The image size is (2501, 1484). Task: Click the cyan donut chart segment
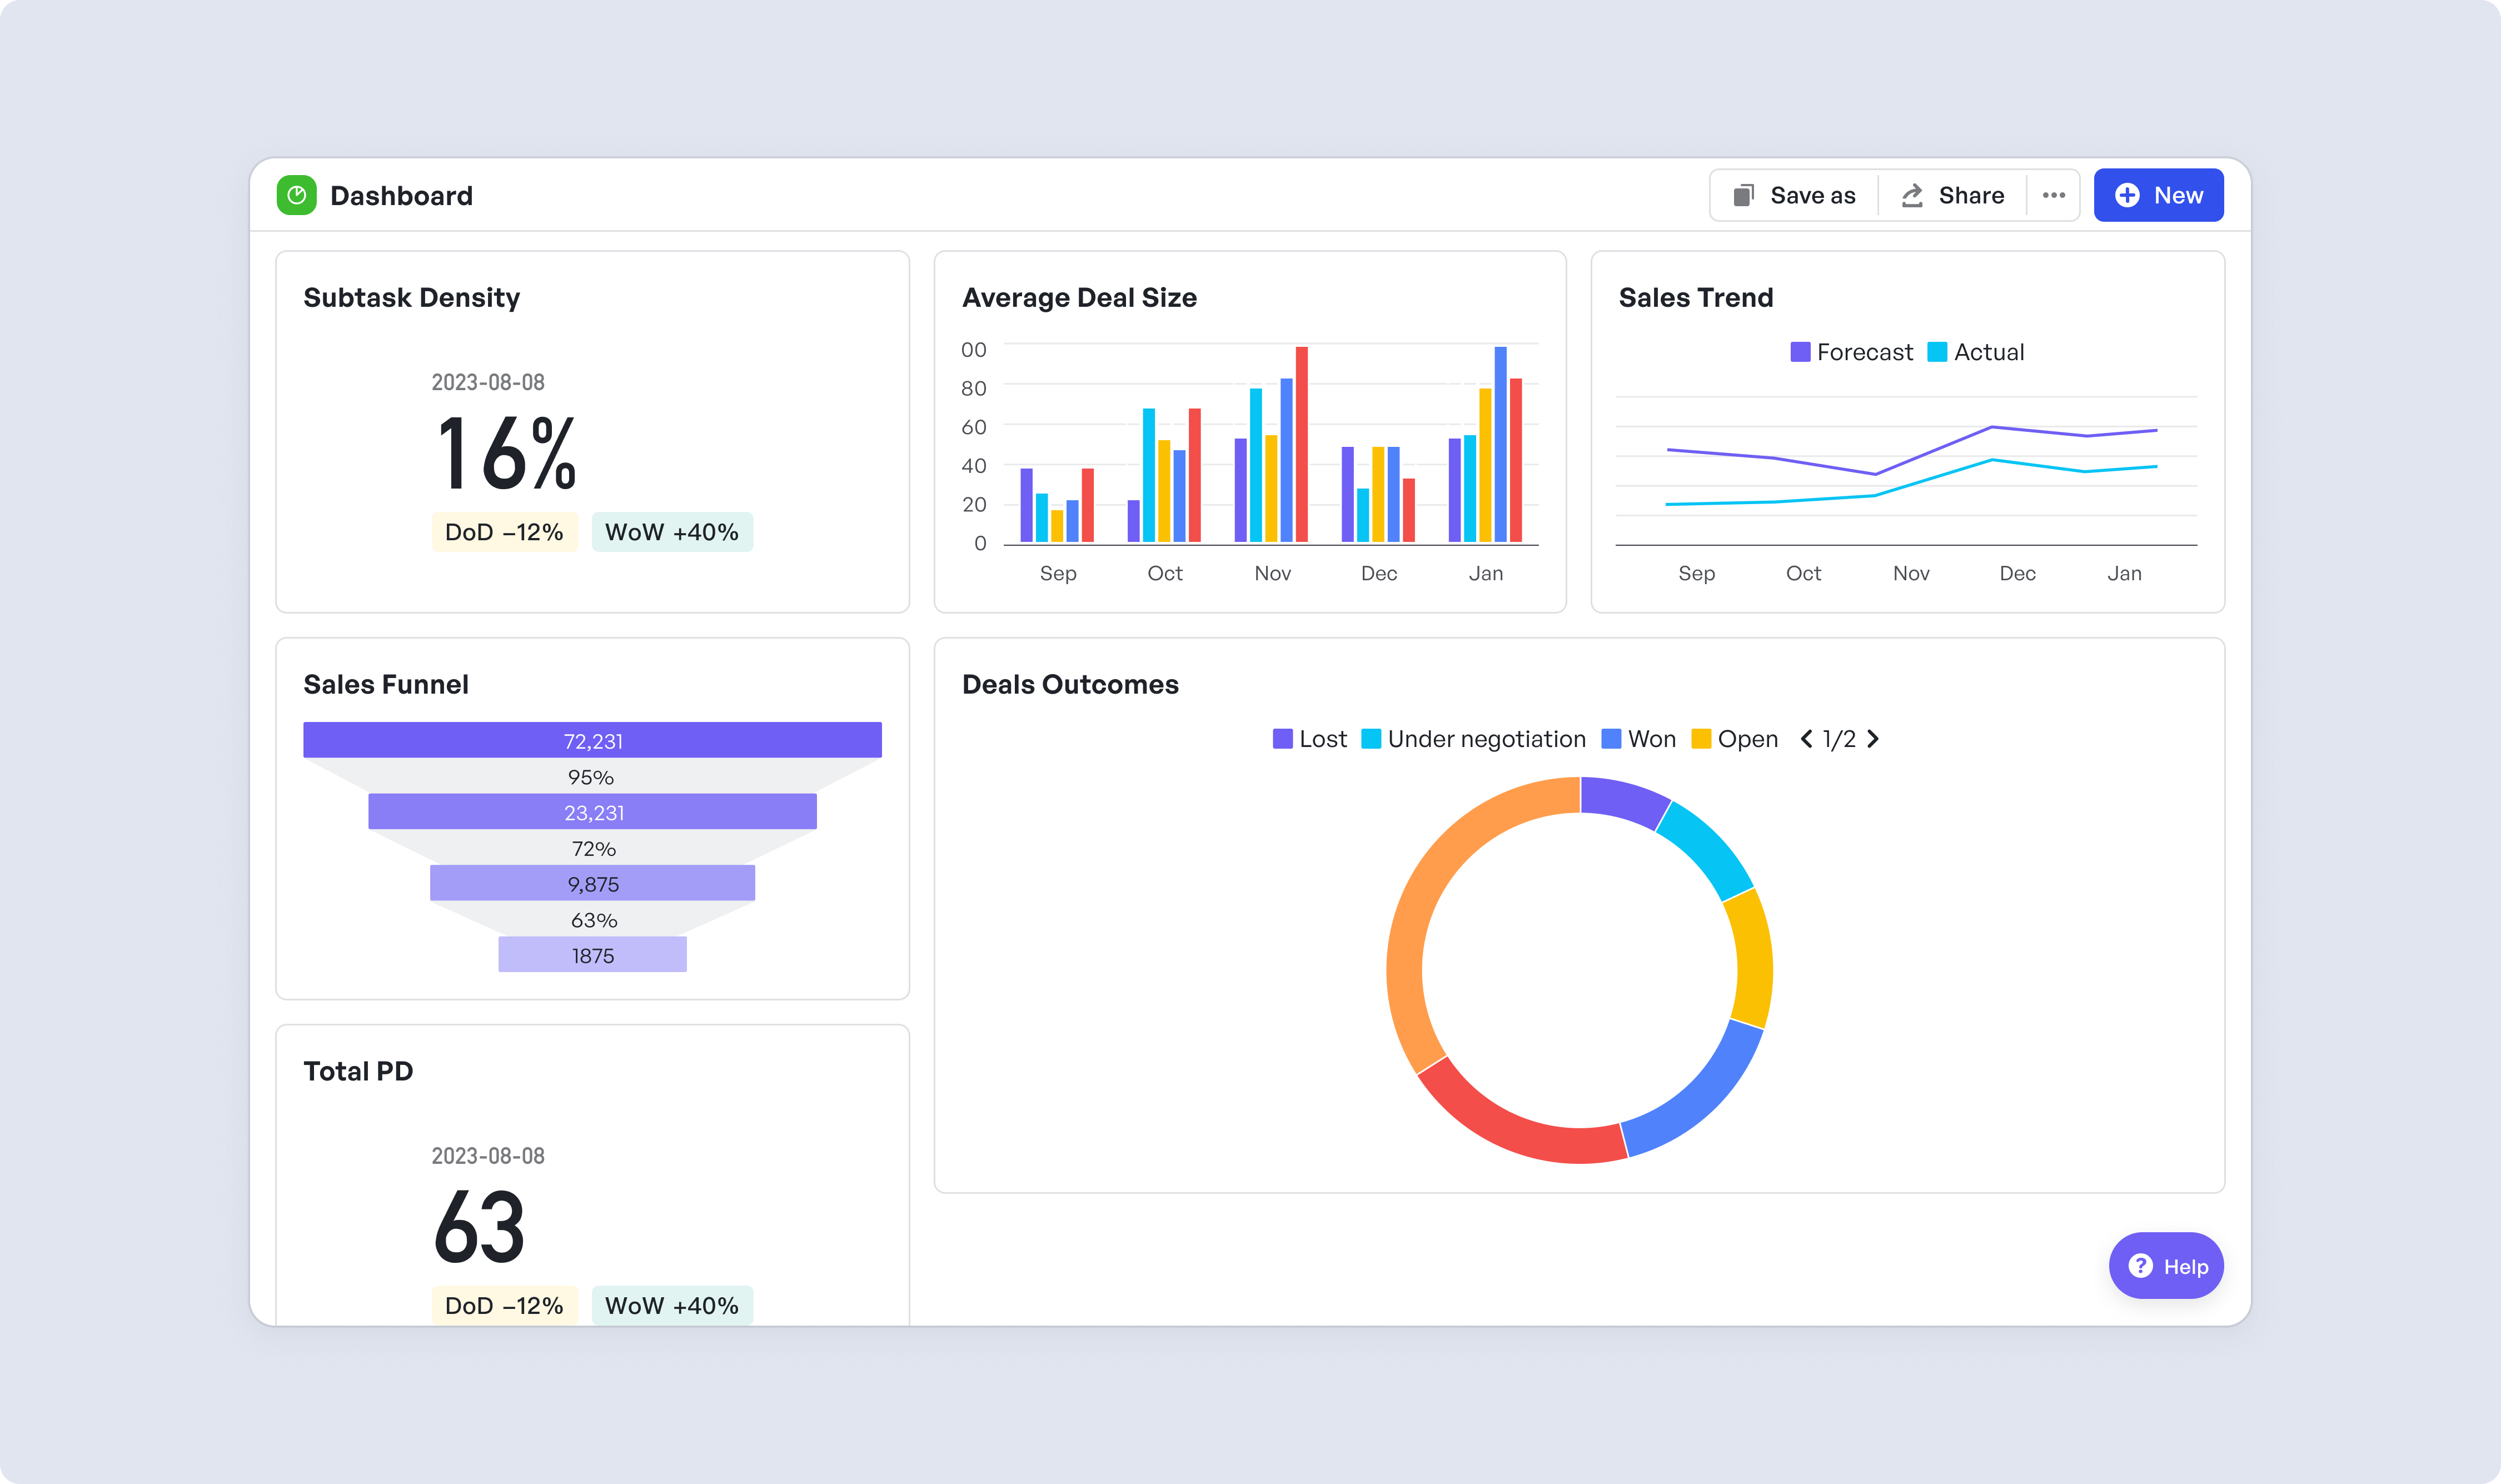tap(1710, 846)
